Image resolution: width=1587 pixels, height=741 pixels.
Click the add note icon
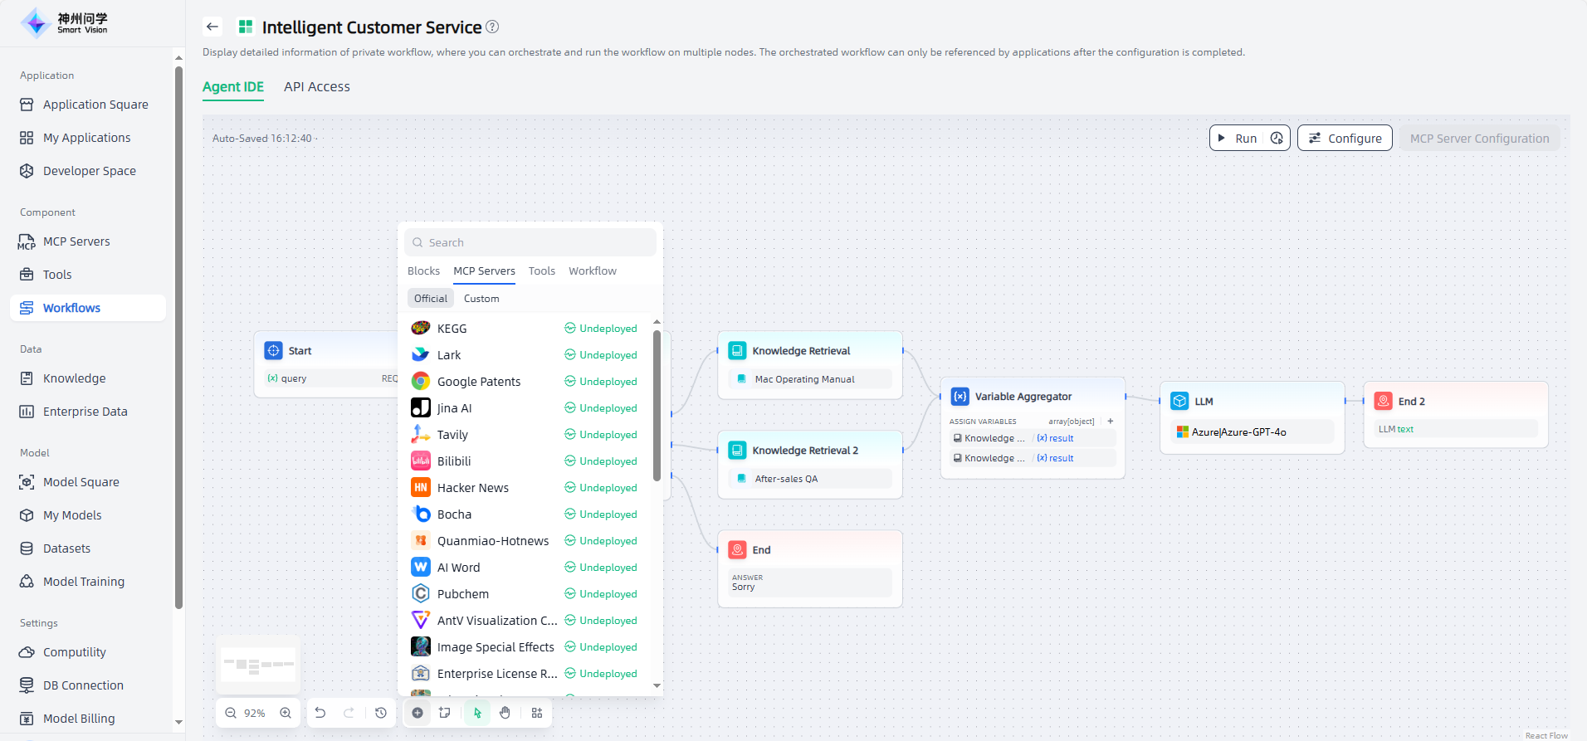tap(445, 713)
